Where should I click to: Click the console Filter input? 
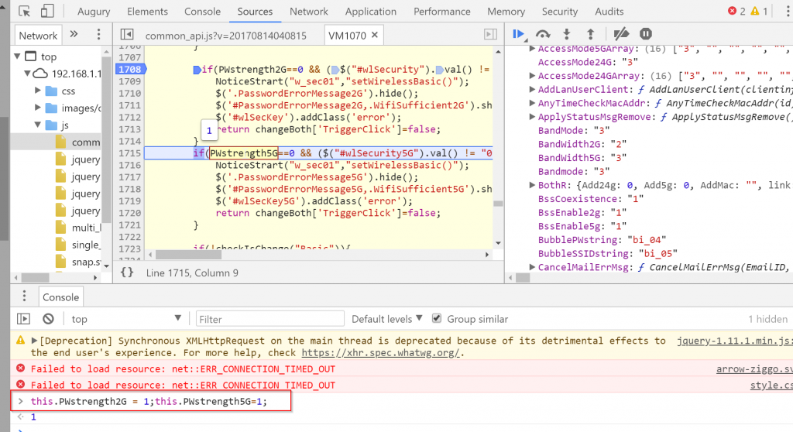(270, 319)
